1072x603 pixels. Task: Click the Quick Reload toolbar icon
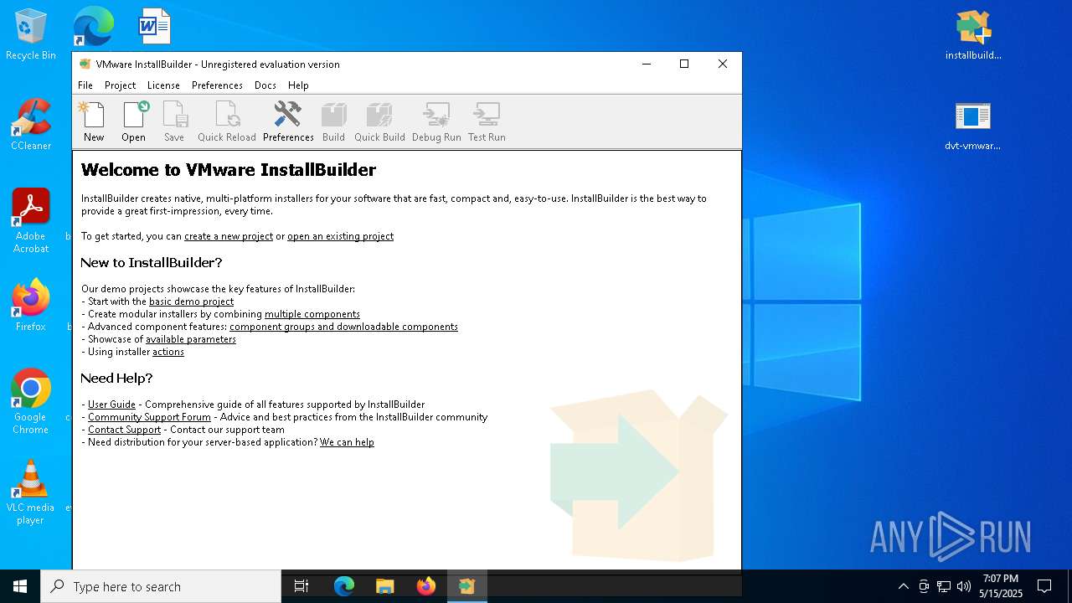click(x=226, y=122)
